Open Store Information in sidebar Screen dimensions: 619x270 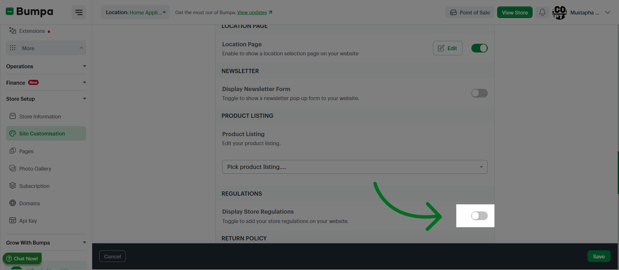coord(46,116)
